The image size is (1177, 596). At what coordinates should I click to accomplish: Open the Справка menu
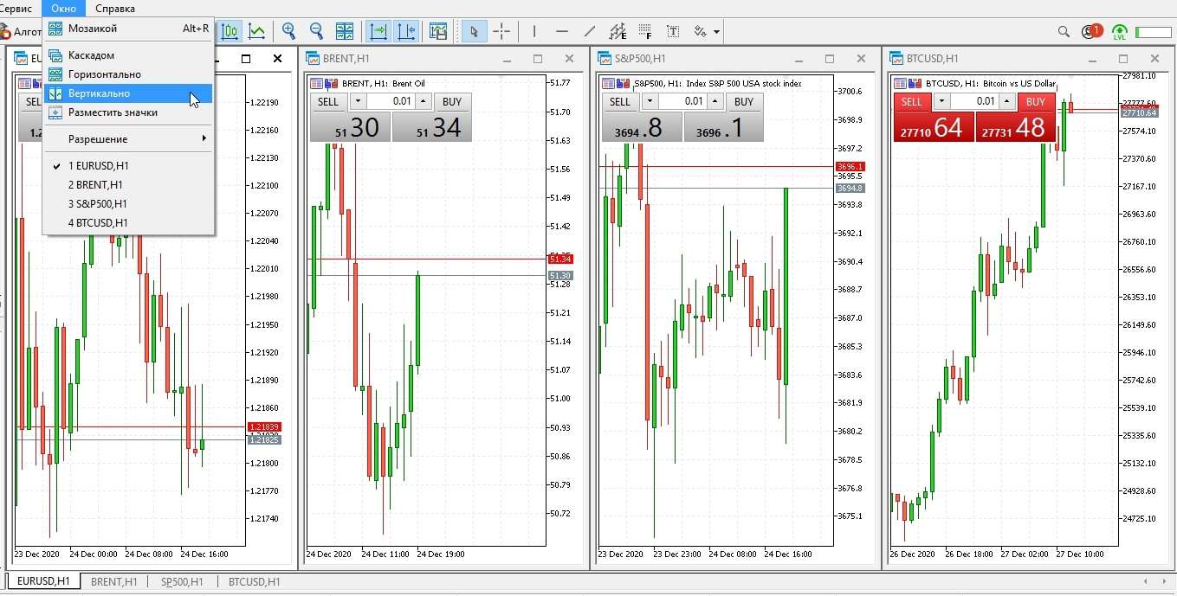(x=115, y=9)
